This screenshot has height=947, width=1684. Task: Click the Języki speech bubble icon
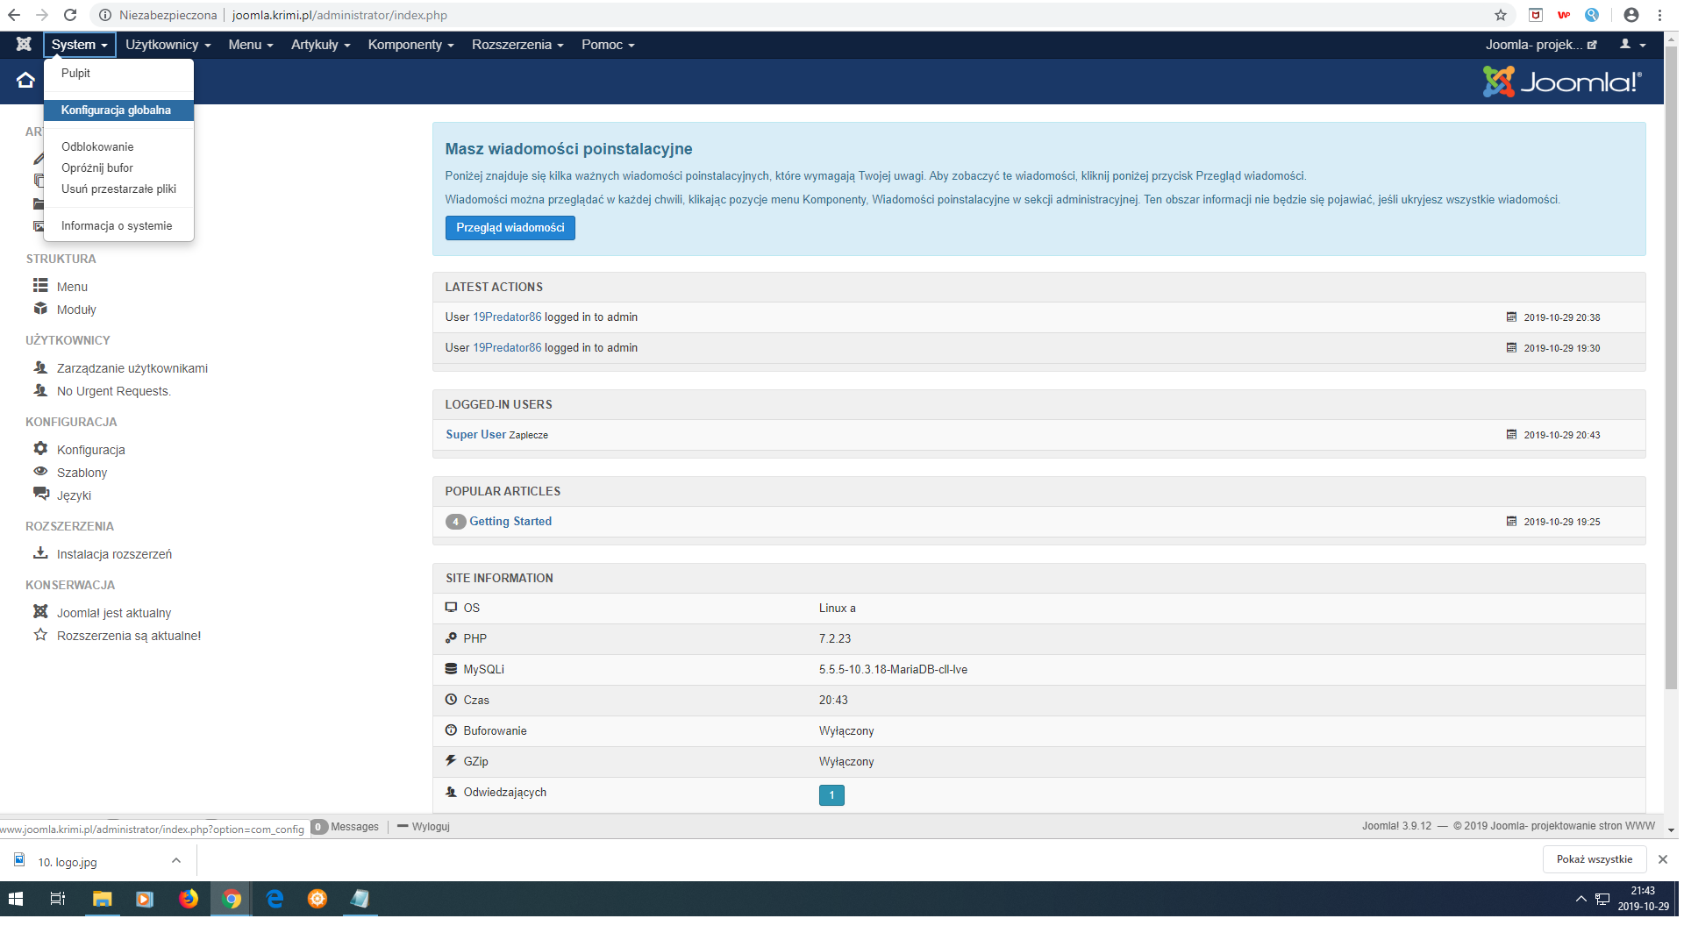pyautogui.click(x=40, y=495)
